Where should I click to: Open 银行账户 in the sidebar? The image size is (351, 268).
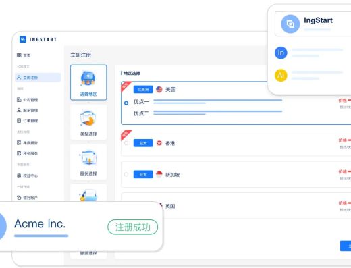27,198
